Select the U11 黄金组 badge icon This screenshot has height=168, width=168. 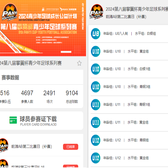pyautogui.click(x=96, y=122)
